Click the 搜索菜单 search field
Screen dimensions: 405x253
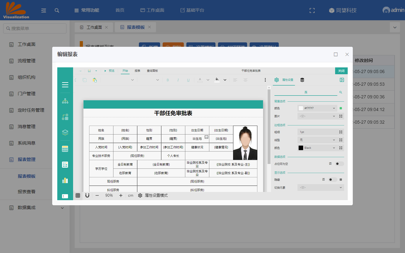35,28
